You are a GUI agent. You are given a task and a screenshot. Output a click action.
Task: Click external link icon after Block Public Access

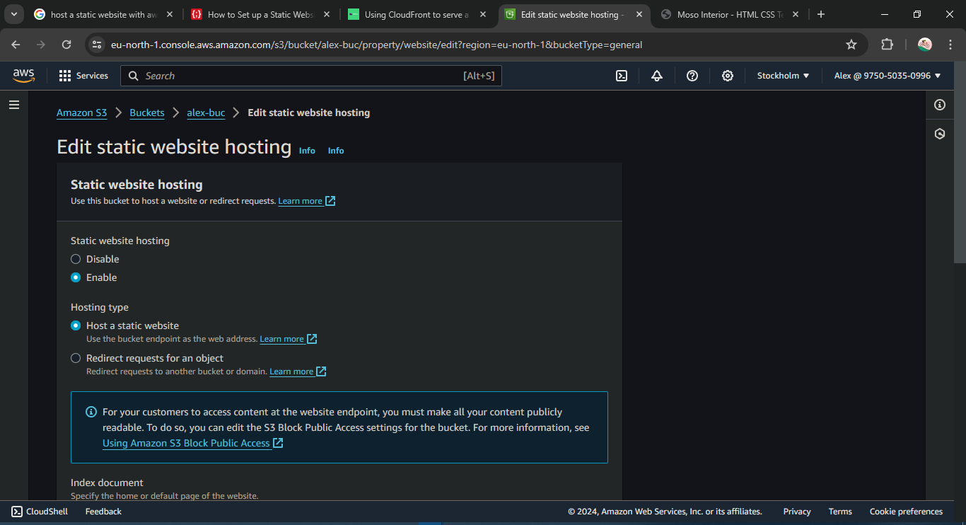click(x=278, y=443)
